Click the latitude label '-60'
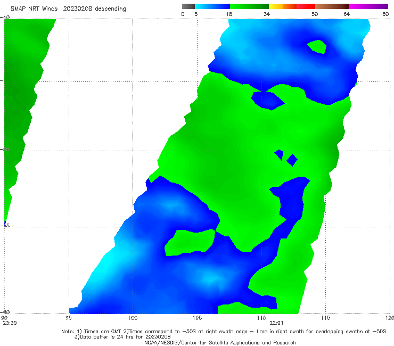The height and width of the screenshot is (346, 394). pos(5,312)
